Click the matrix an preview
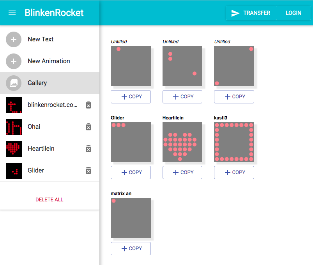This screenshot has width=313, height=265. pyautogui.click(x=131, y=218)
